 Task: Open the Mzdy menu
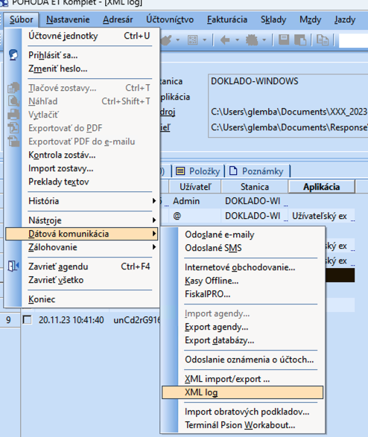[x=310, y=19]
